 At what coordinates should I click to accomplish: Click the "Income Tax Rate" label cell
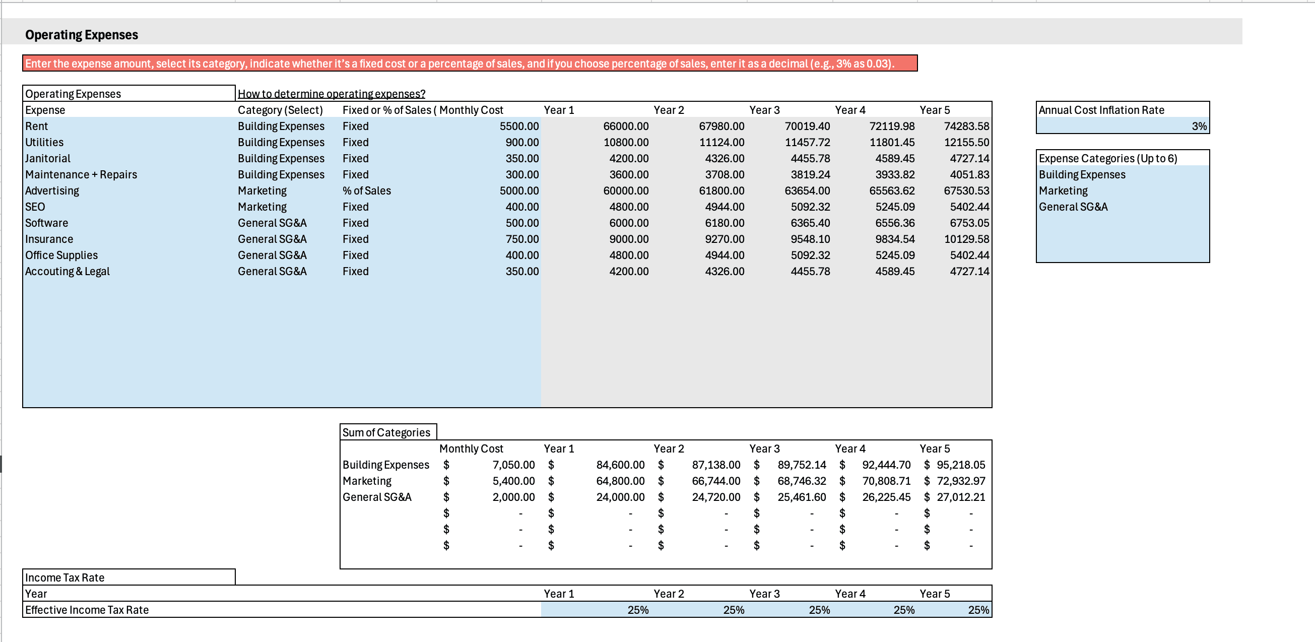click(64, 577)
